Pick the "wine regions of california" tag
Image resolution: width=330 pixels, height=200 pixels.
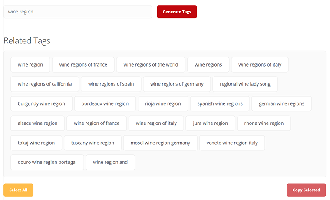(x=45, y=84)
